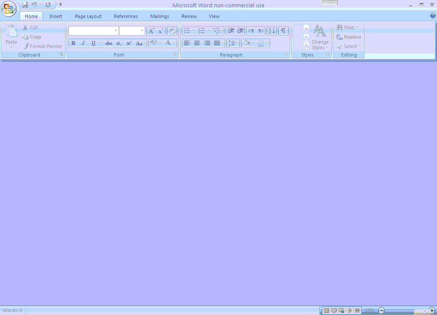Open the Office Button menu
The image size is (437, 315).
(9, 9)
